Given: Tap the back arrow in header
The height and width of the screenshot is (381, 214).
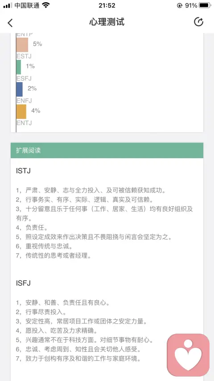Looking at the screenshot, I should point(10,23).
